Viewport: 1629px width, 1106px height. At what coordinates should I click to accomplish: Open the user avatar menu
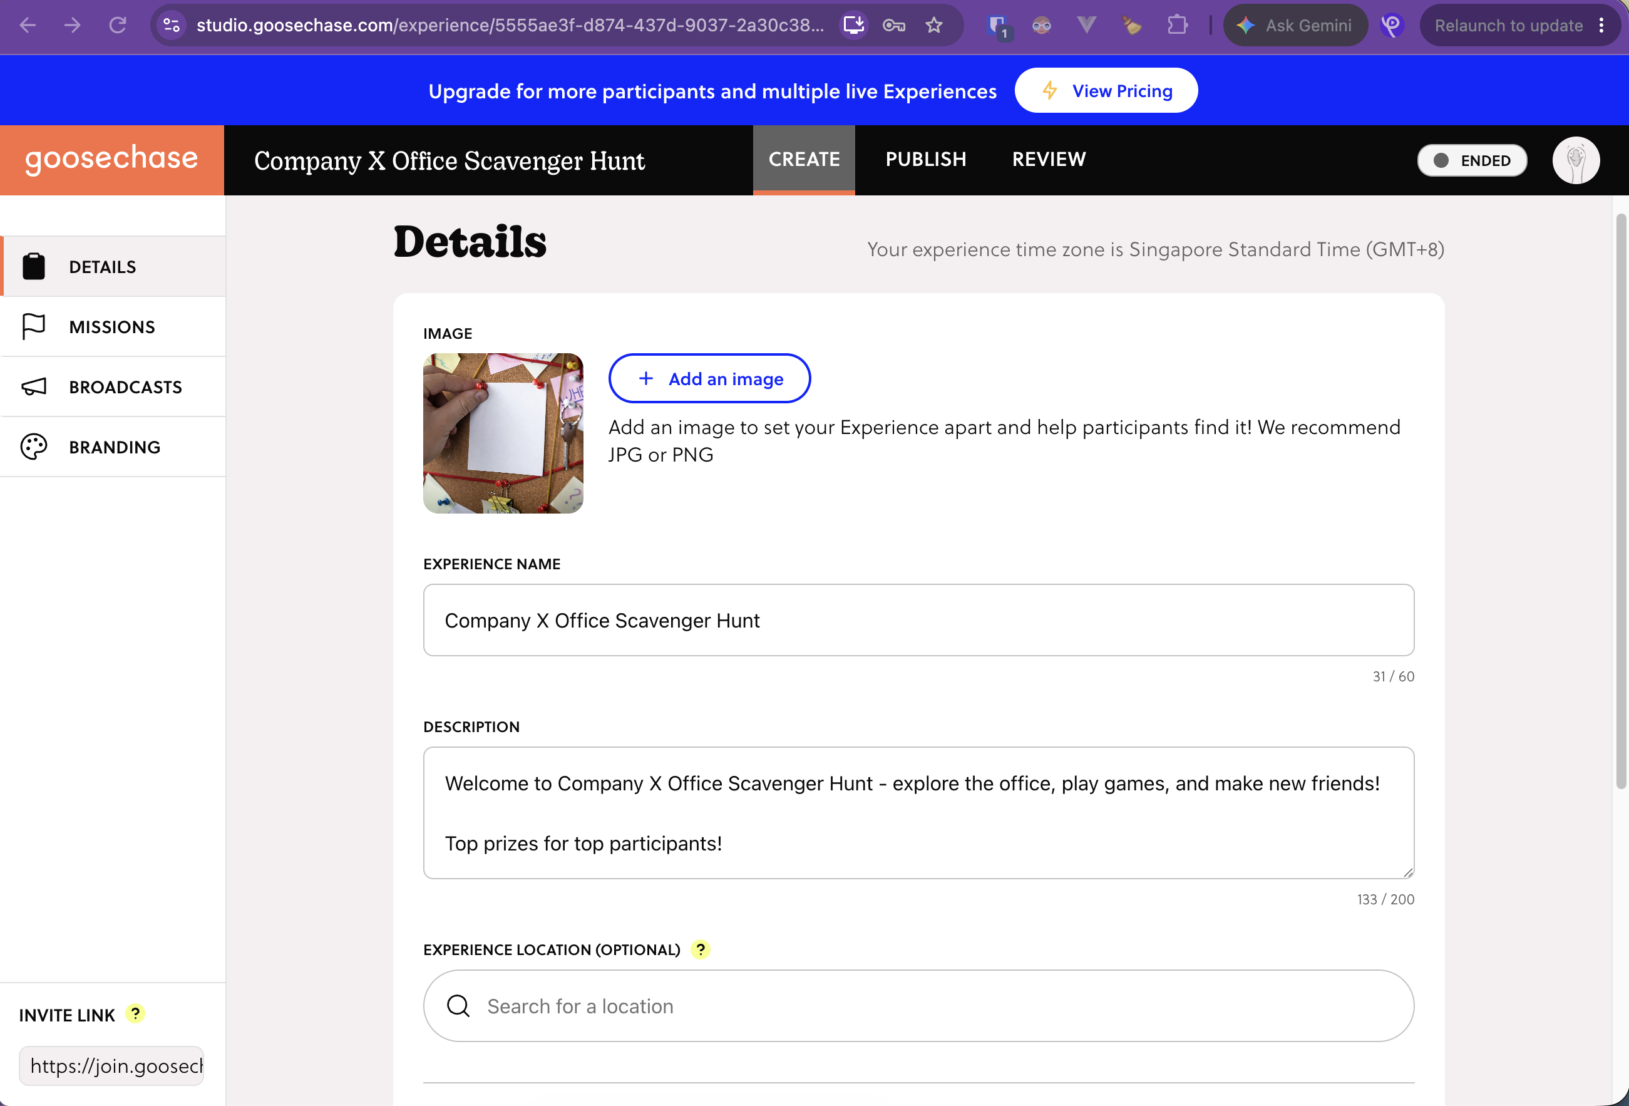[1575, 160]
